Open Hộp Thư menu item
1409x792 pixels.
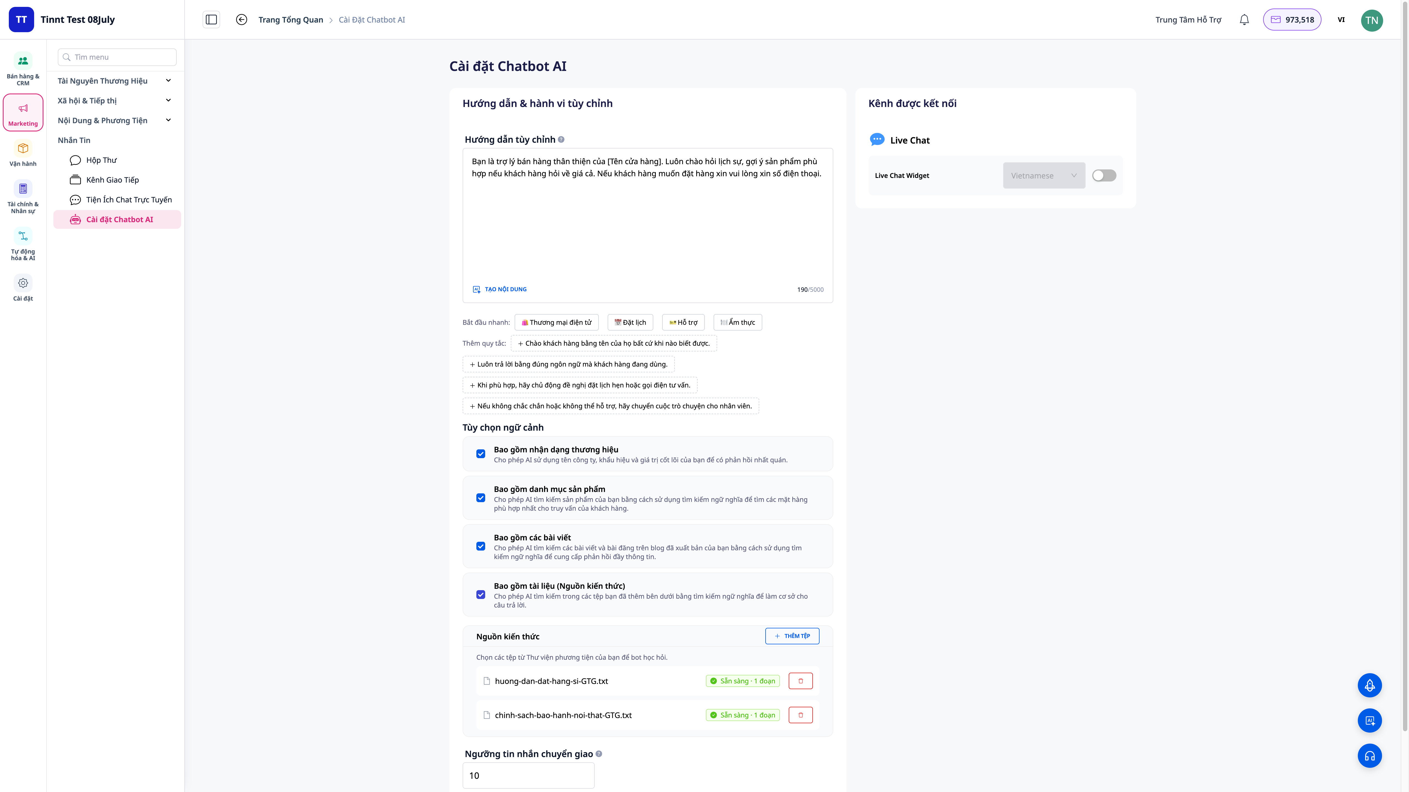coord(117,160)
